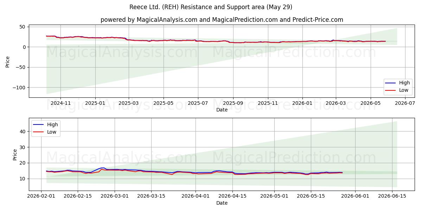Viewport: 422px width, 211px height.
Task: Click the '2025-05' tick label on top chart
Action: coord(163,103)
